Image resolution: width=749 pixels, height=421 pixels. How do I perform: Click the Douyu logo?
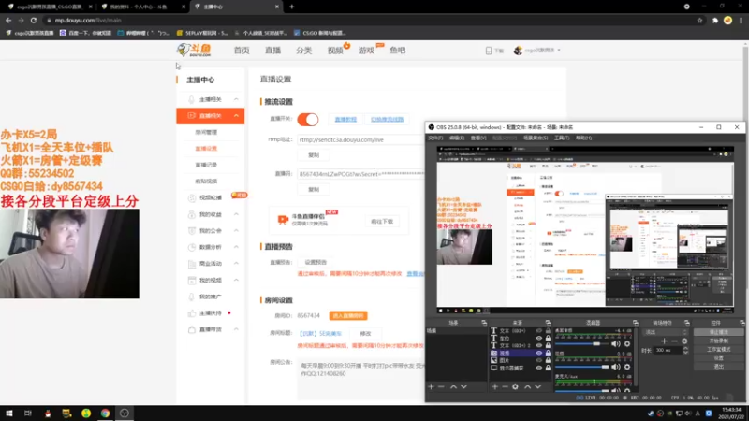[194, 50]
